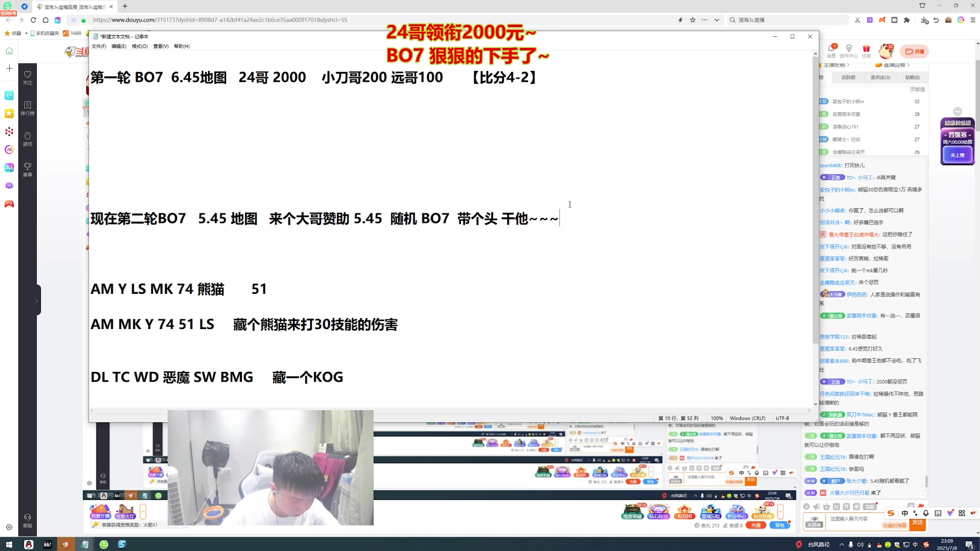
Task: Open the lightning speed-mode icon in address bar
Action: point(680,20)
